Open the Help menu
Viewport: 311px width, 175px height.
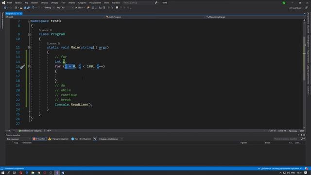tap(116, 3)
